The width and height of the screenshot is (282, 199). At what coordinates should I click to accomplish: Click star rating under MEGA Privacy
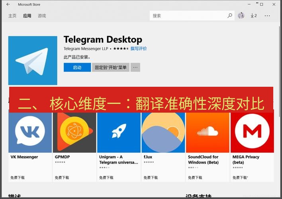[x=237, y=168]
